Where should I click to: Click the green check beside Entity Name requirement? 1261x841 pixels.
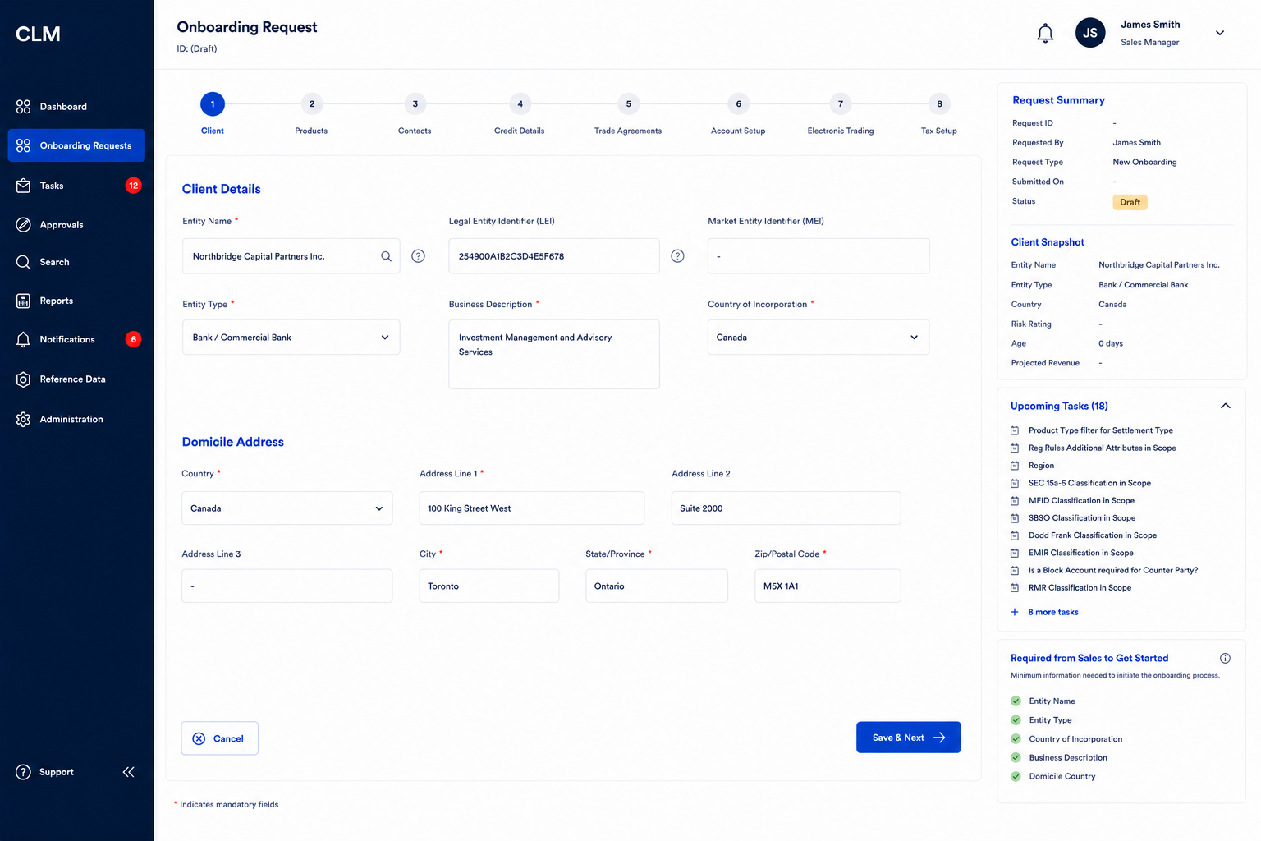[1016, 701]
